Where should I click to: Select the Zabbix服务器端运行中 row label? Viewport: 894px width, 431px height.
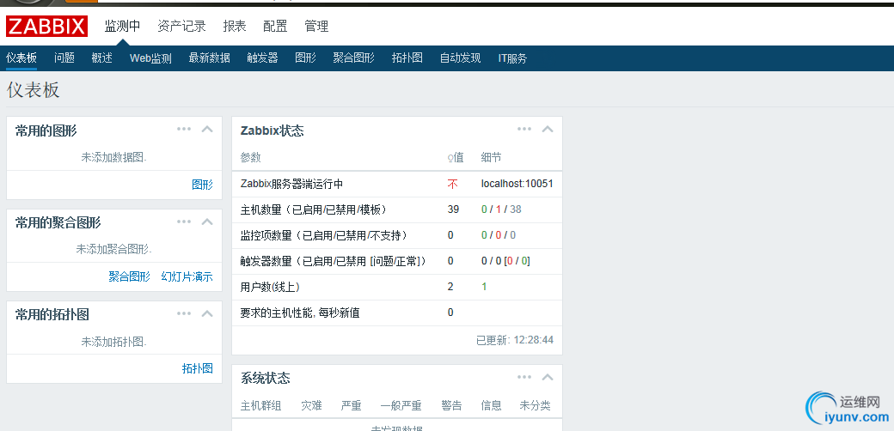pyautogui.click(x=292, y=184)
